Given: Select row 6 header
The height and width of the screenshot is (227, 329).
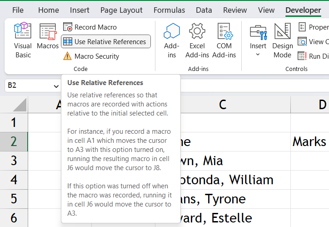Looking at the screenshot, I should pyautogui.click(x=14, y=218).
